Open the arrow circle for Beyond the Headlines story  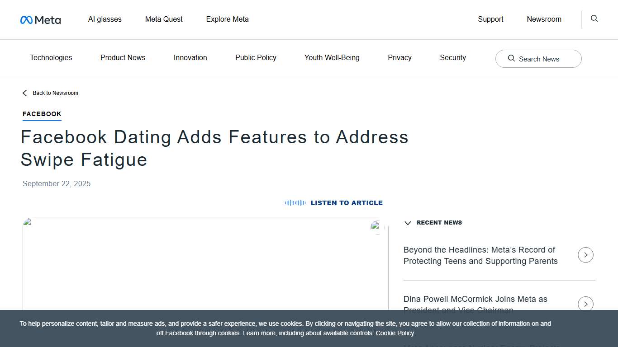click(585, 255)
